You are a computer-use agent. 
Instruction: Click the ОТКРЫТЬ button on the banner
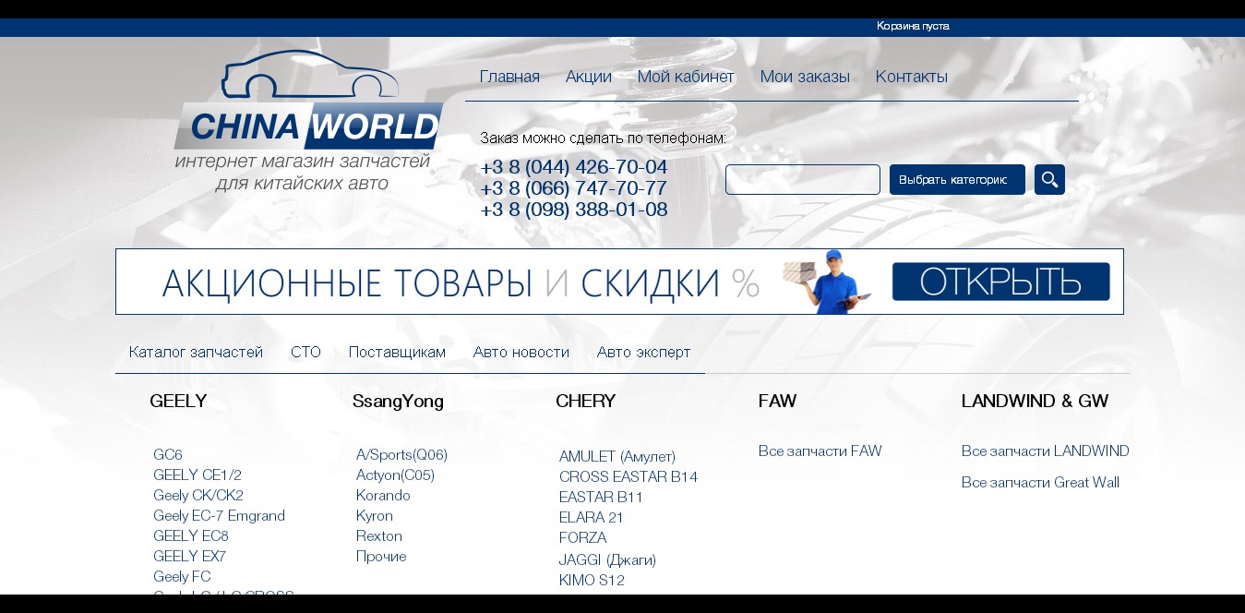(x=1000, y=282)
